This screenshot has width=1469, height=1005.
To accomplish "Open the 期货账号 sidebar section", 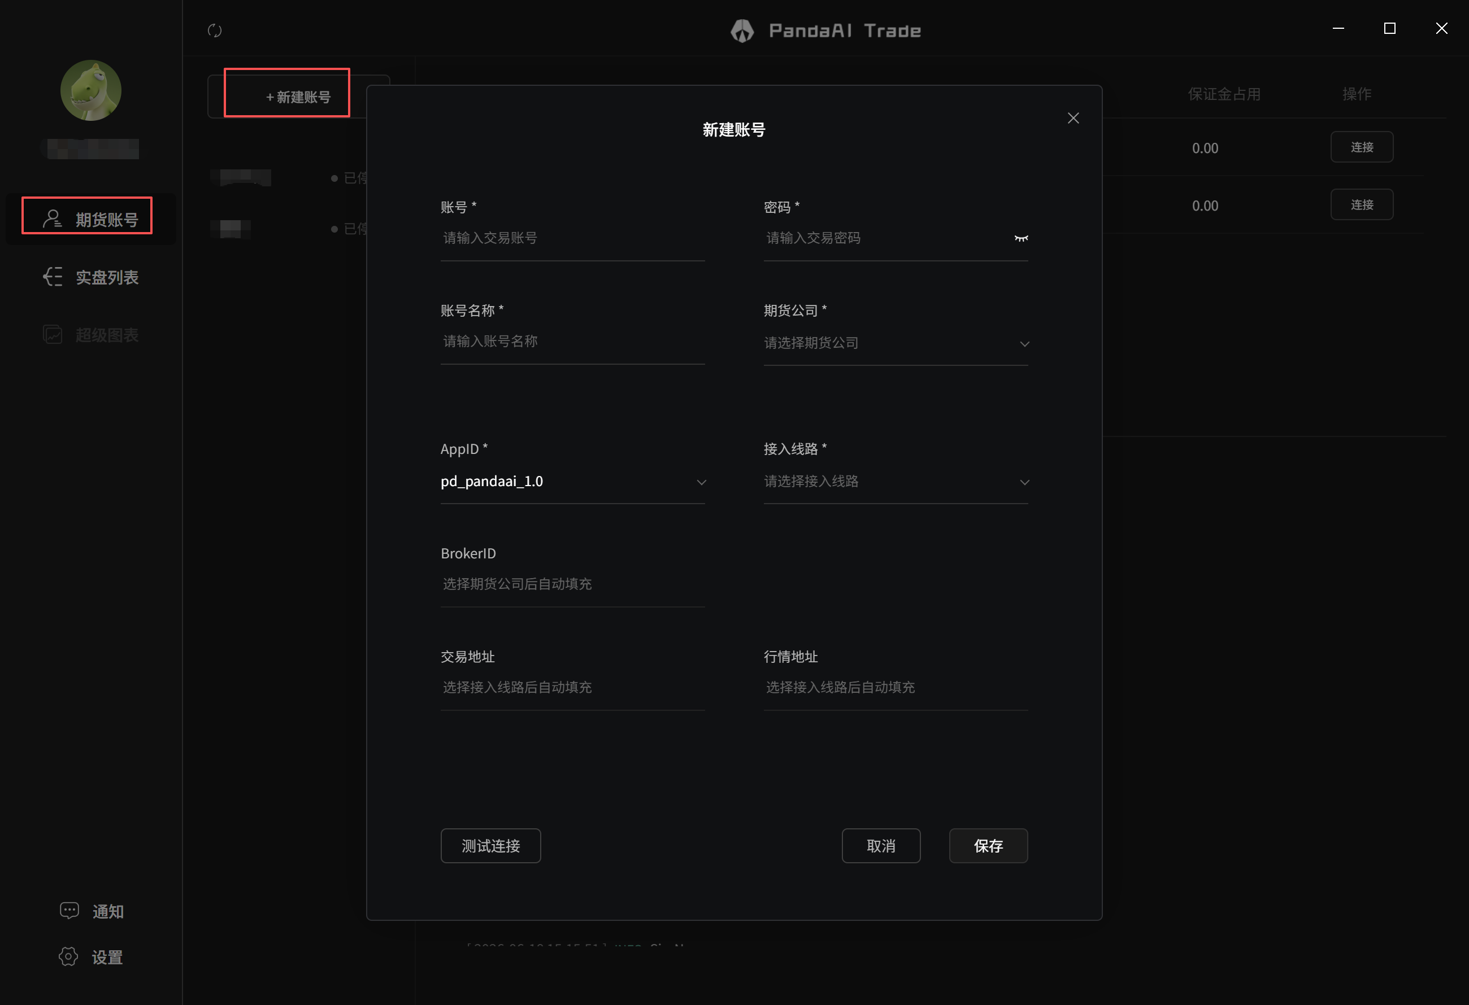I will pos(91,219).
